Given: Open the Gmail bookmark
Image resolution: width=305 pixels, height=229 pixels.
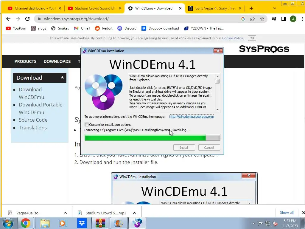Looking at the screenshot, I should point(82,28).
